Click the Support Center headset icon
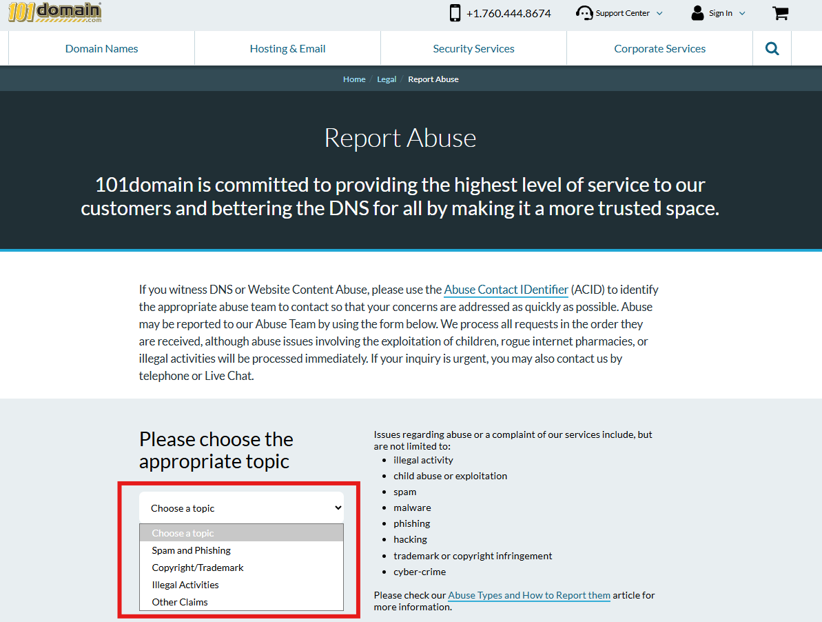Viewport: 822px width, 622px height. point(584,13)
